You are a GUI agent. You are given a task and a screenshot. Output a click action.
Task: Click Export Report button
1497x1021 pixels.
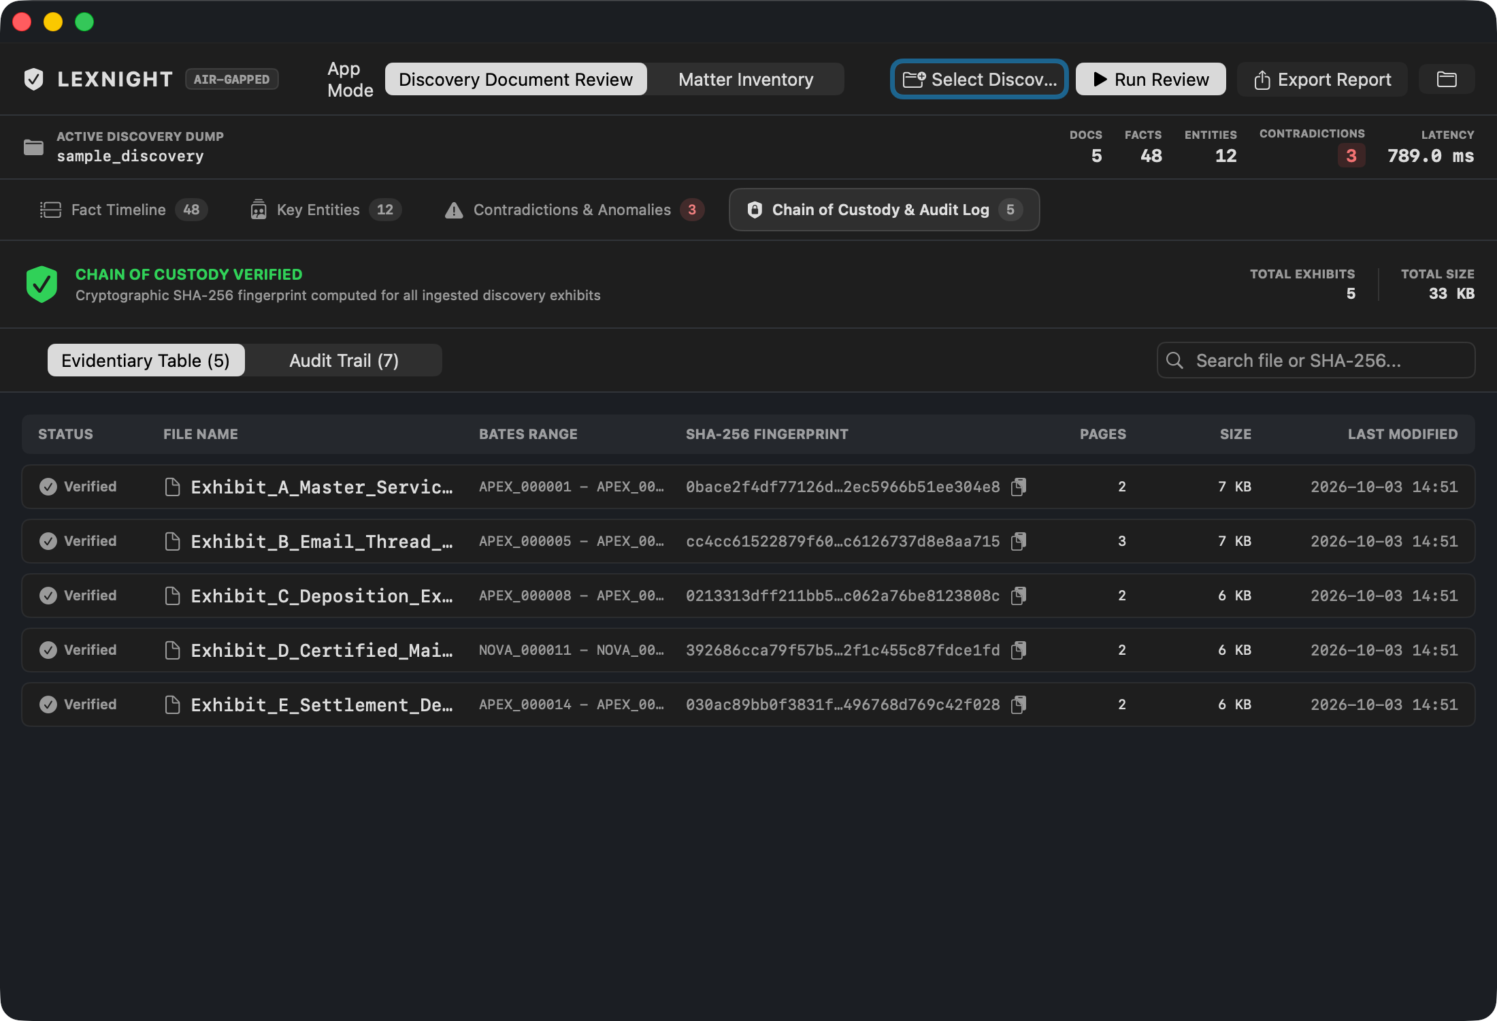(1322, 80)
